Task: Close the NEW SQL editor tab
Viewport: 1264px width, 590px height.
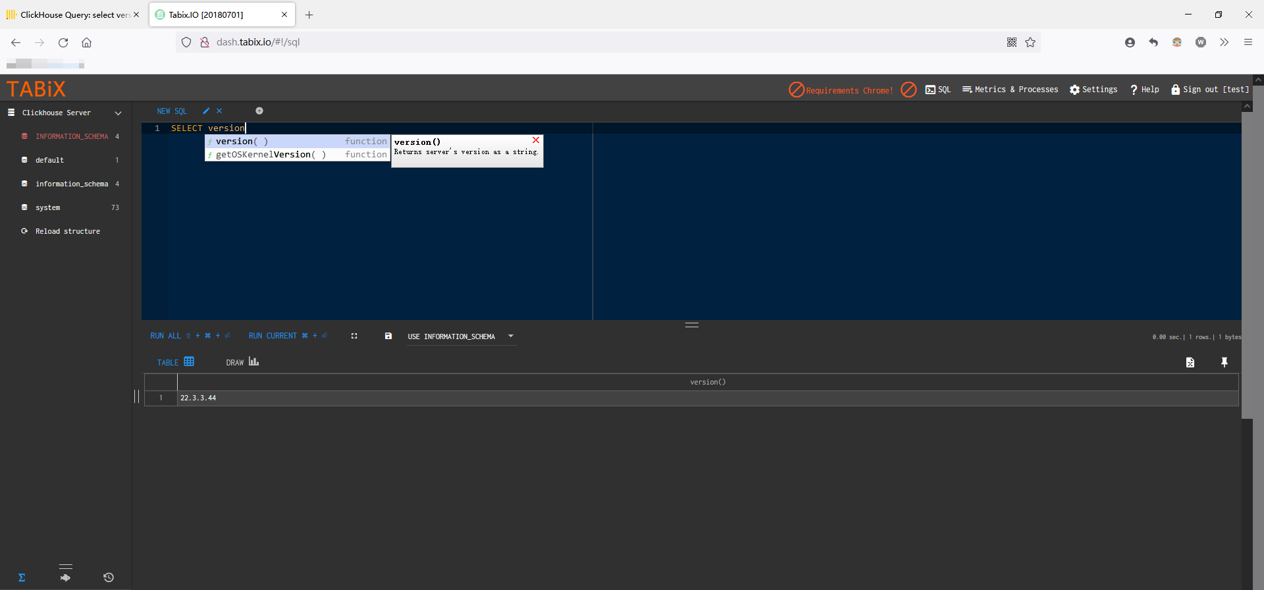Action: (219, 111)
